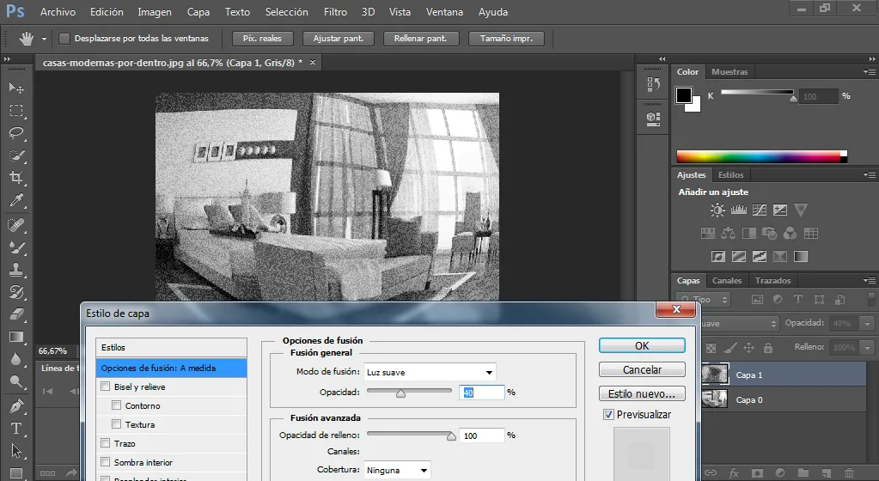Click the Cancelar button
879x481 pixels.
click(642, 370)
